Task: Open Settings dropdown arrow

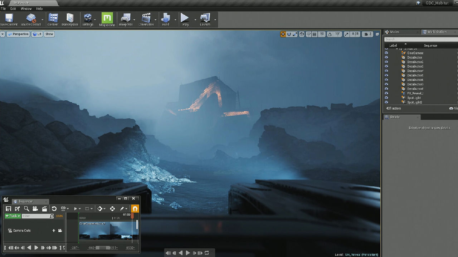Action: [95, 20]
